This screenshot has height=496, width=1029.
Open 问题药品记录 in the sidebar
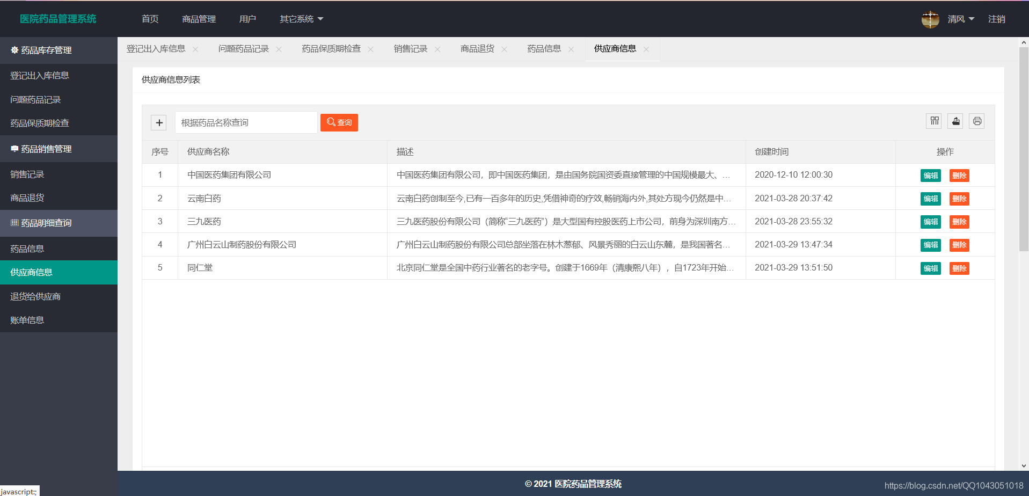59,99
